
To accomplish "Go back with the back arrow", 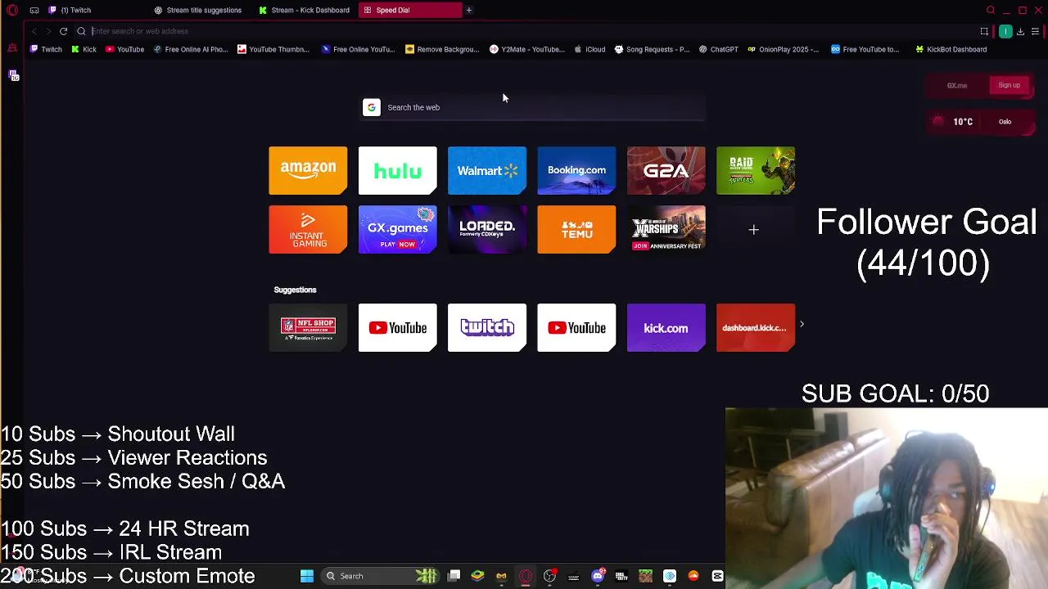I will pyautogui.click(x=34, y=31).
